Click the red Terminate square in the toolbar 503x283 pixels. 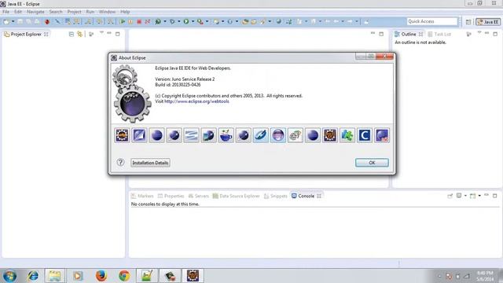pos(139,21)
